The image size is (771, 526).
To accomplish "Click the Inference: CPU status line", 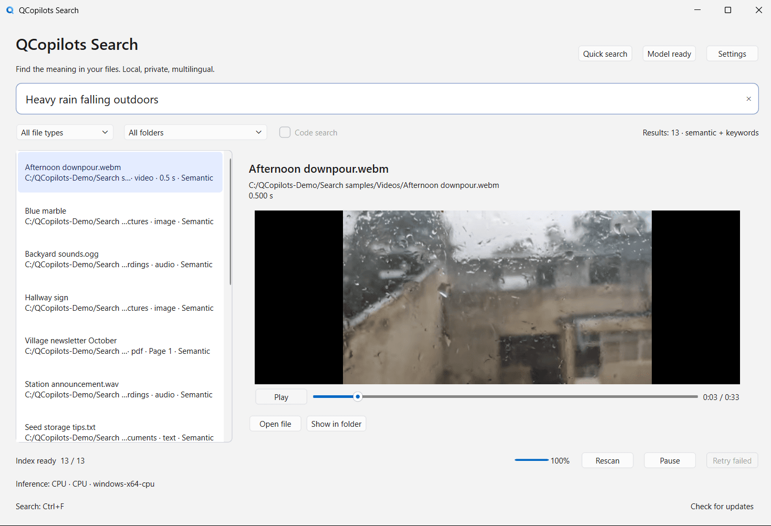I will coord(85,483).
